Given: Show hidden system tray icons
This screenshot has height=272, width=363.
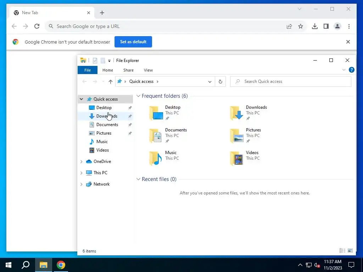Looking at the screenshot, I should click(300, 265).
